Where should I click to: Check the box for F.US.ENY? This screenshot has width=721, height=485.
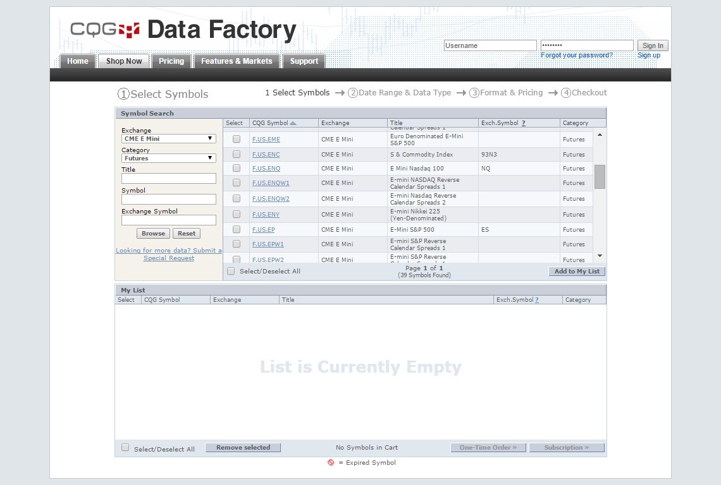click(237, 214)
